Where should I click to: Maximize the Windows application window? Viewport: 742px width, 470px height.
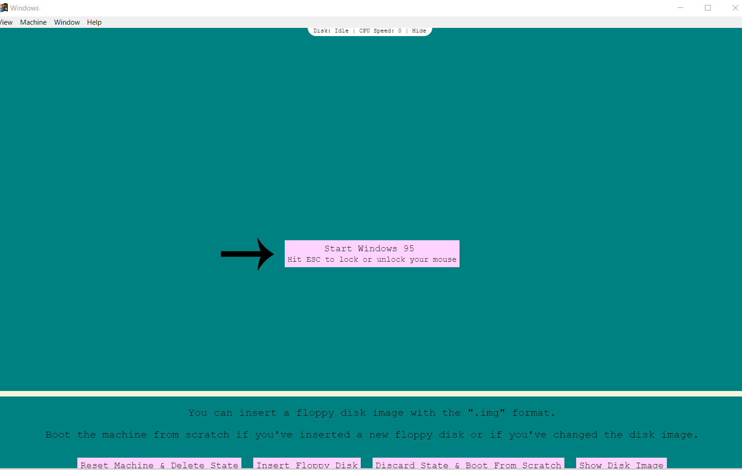point(708,8)
